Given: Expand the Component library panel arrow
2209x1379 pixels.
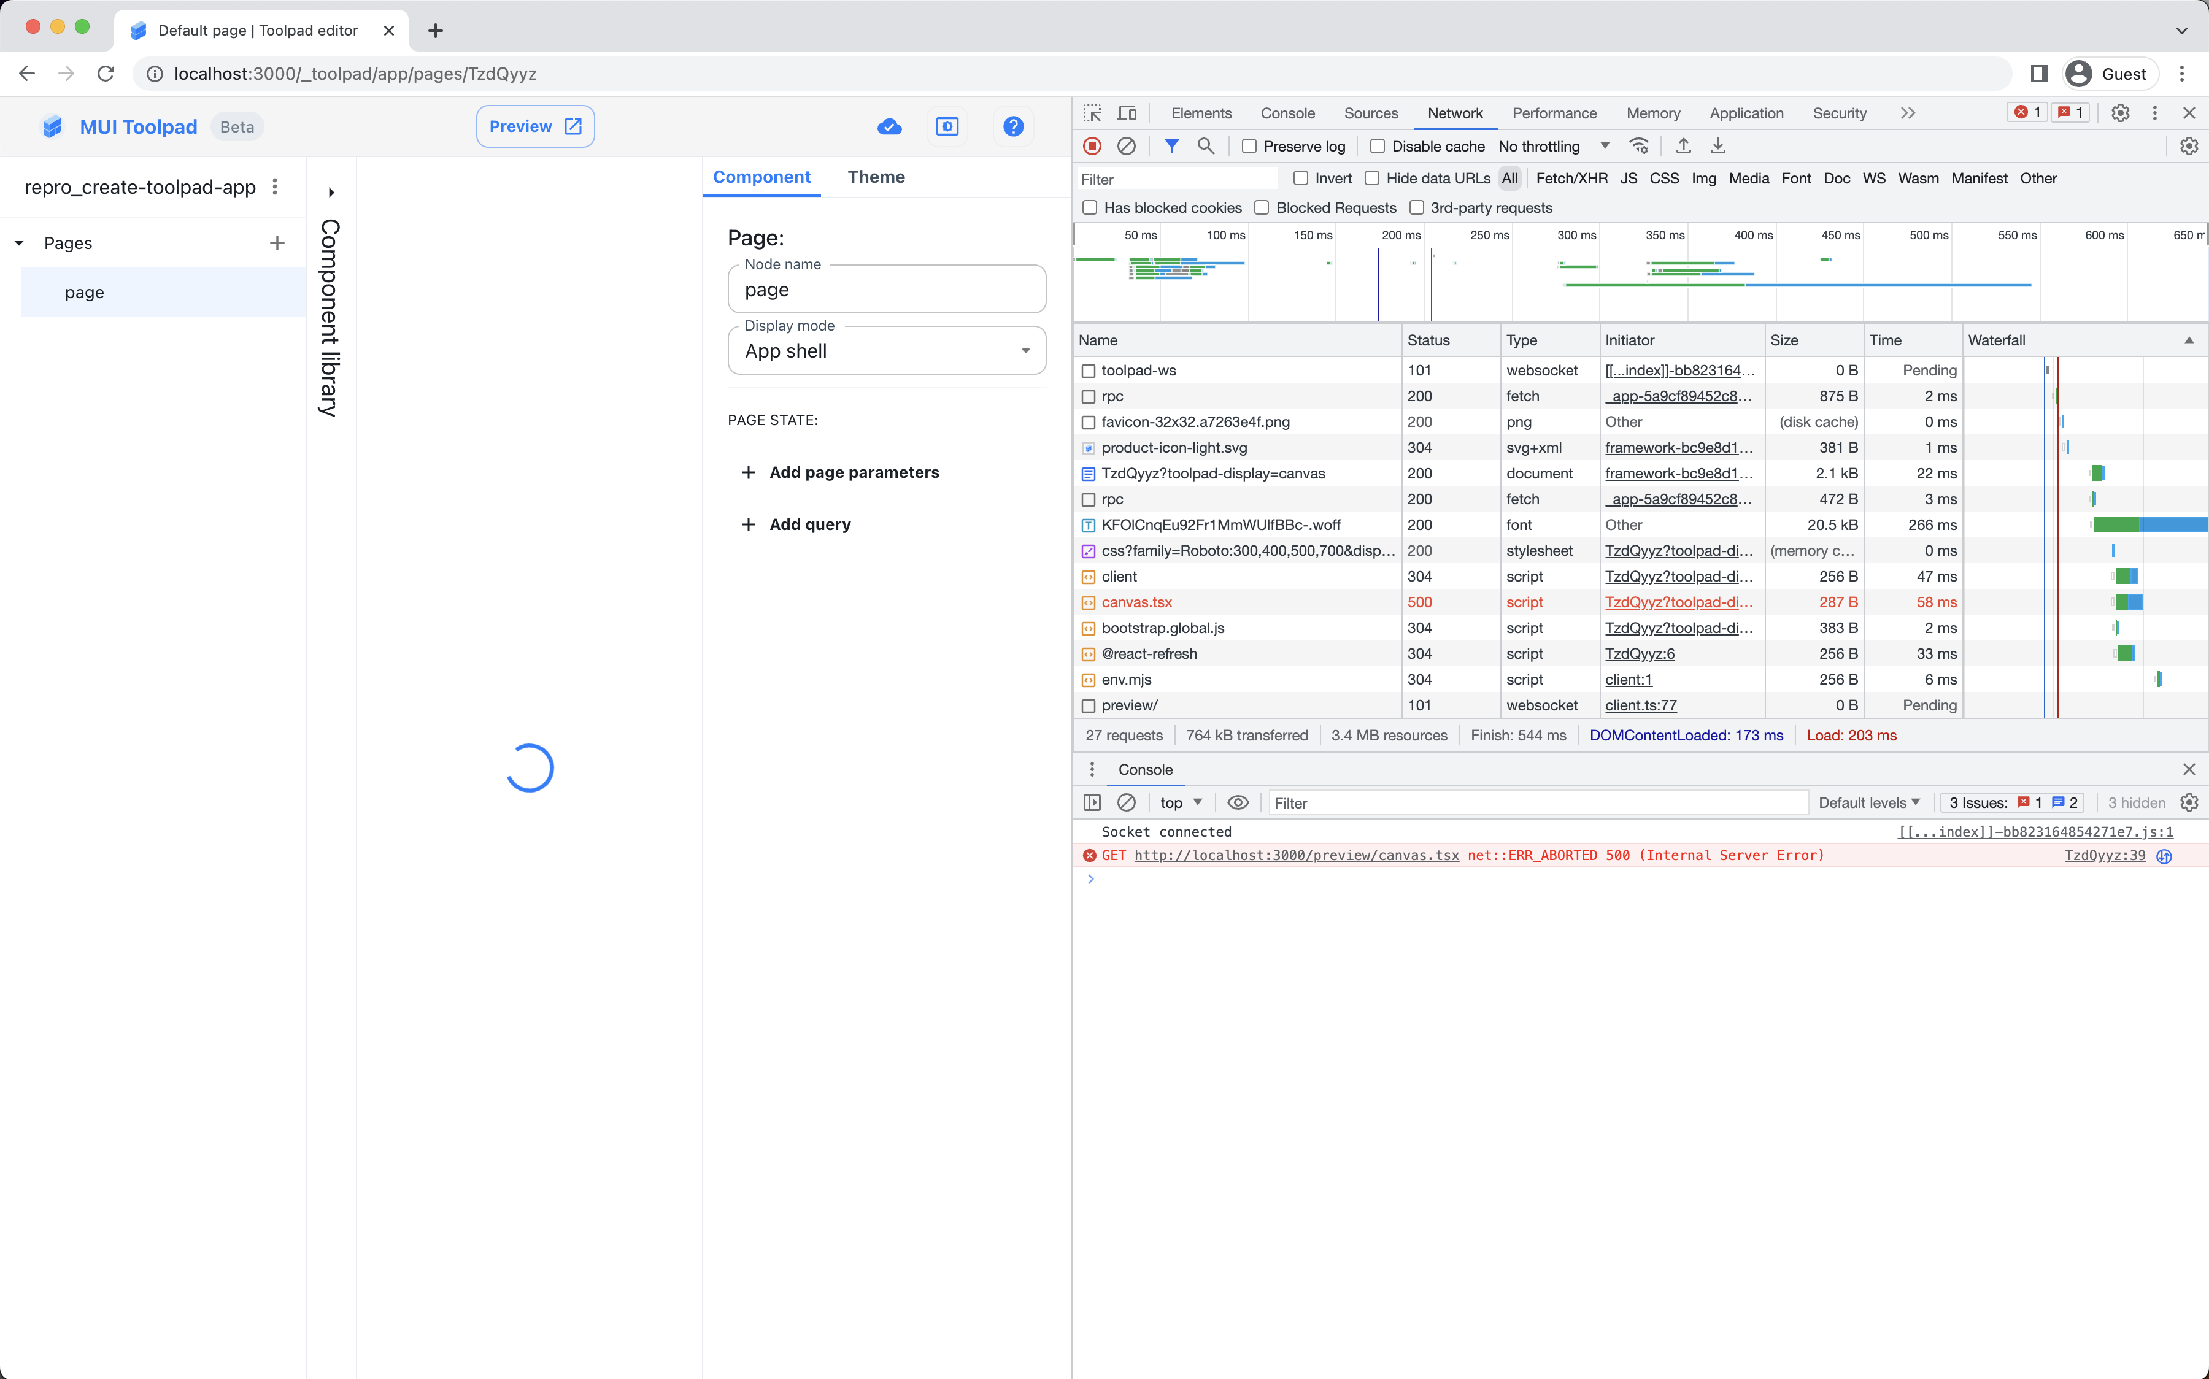Looking at the screenshot, I should (331, 193).
